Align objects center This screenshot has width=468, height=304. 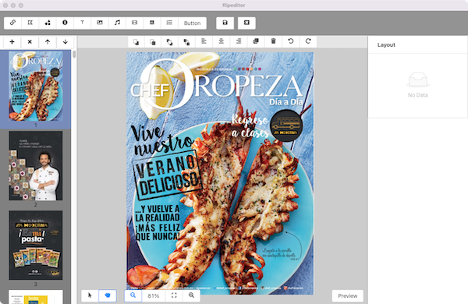[222, 41]
